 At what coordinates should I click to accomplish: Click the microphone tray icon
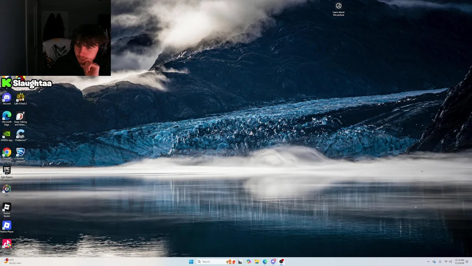pos(440,262)
